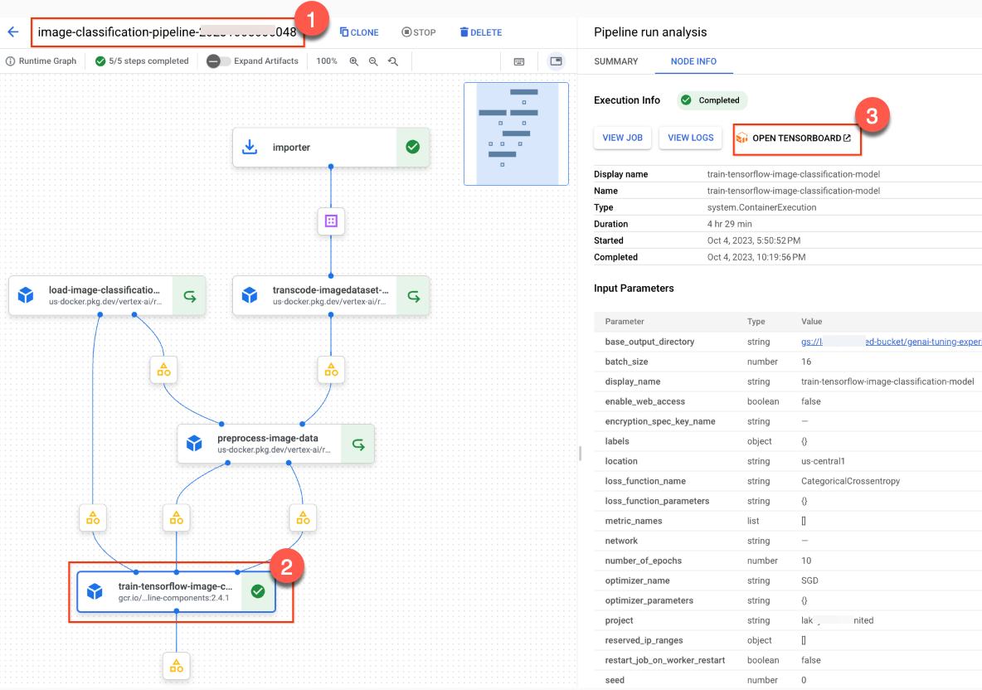Reset graph zoom with the zoom-reset icon
Viewport: 982px width, 690px height.
[392, 61]
